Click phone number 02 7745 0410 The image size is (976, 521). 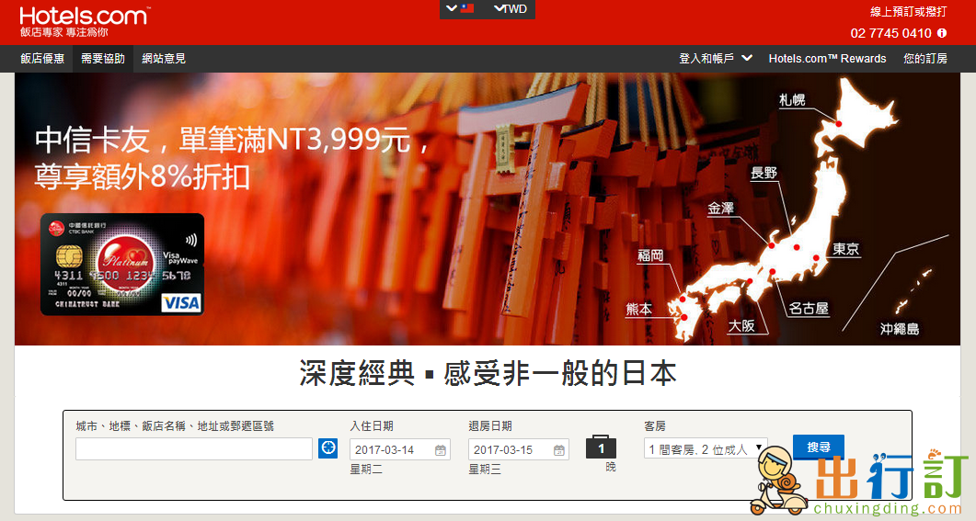[890, 34]
